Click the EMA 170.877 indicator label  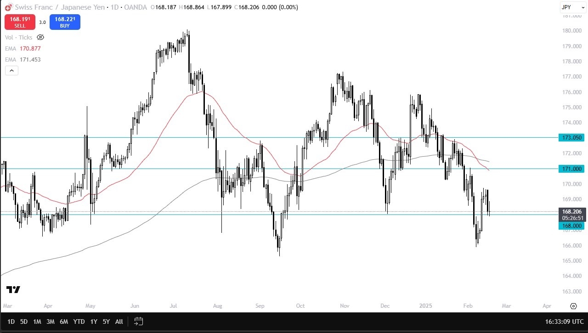pyautogui.click(x=23, y=48)
